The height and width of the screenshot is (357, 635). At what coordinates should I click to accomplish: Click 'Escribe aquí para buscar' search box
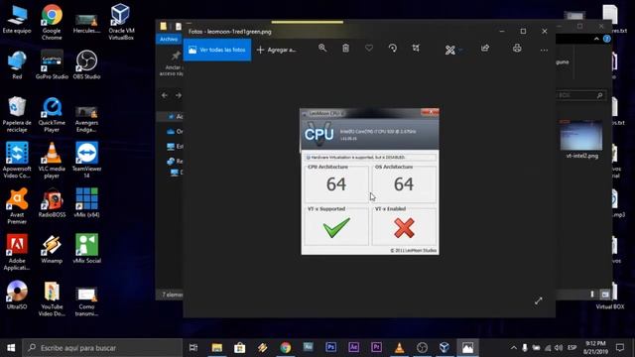[102, 348]
